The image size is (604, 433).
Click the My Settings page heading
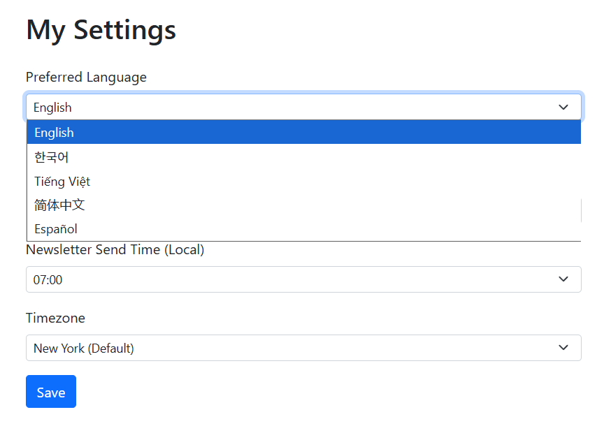[x=101, y=30]
